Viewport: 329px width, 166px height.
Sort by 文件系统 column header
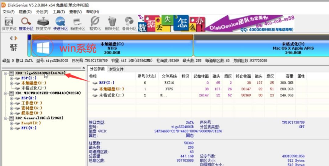[x=169, y=76]
